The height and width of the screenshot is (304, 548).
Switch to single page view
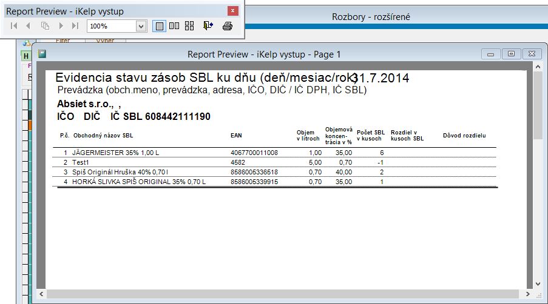point(159,26)
